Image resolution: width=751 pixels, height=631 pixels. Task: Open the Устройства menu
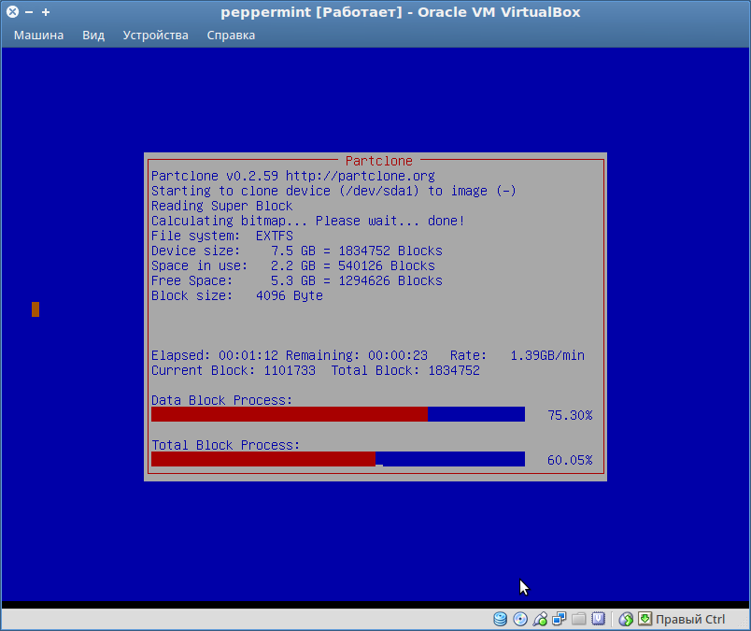[x=155, y=35]
